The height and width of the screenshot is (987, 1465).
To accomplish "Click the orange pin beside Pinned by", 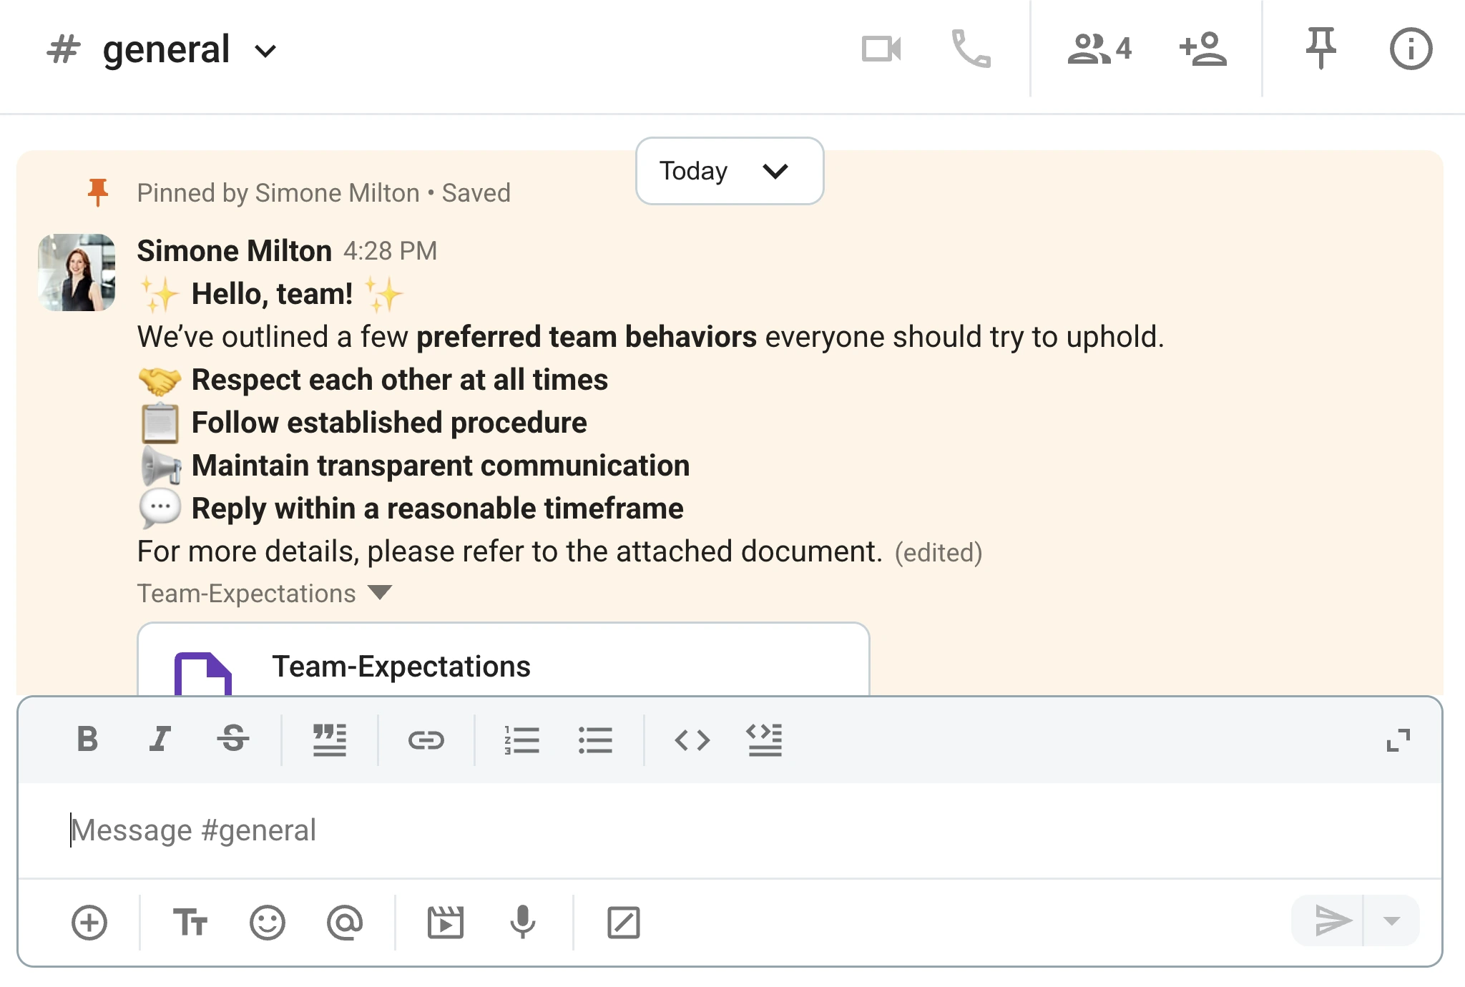I will [98, 192].
